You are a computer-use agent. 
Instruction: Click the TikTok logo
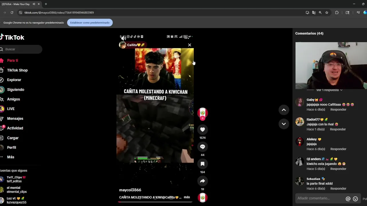12,37
